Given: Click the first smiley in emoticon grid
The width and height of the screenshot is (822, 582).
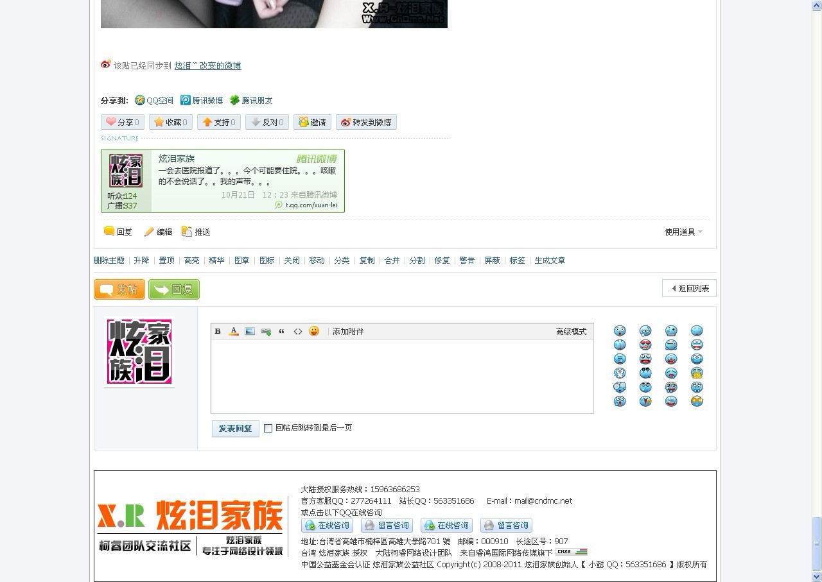Looking at the screenshot, I should 620,331.
